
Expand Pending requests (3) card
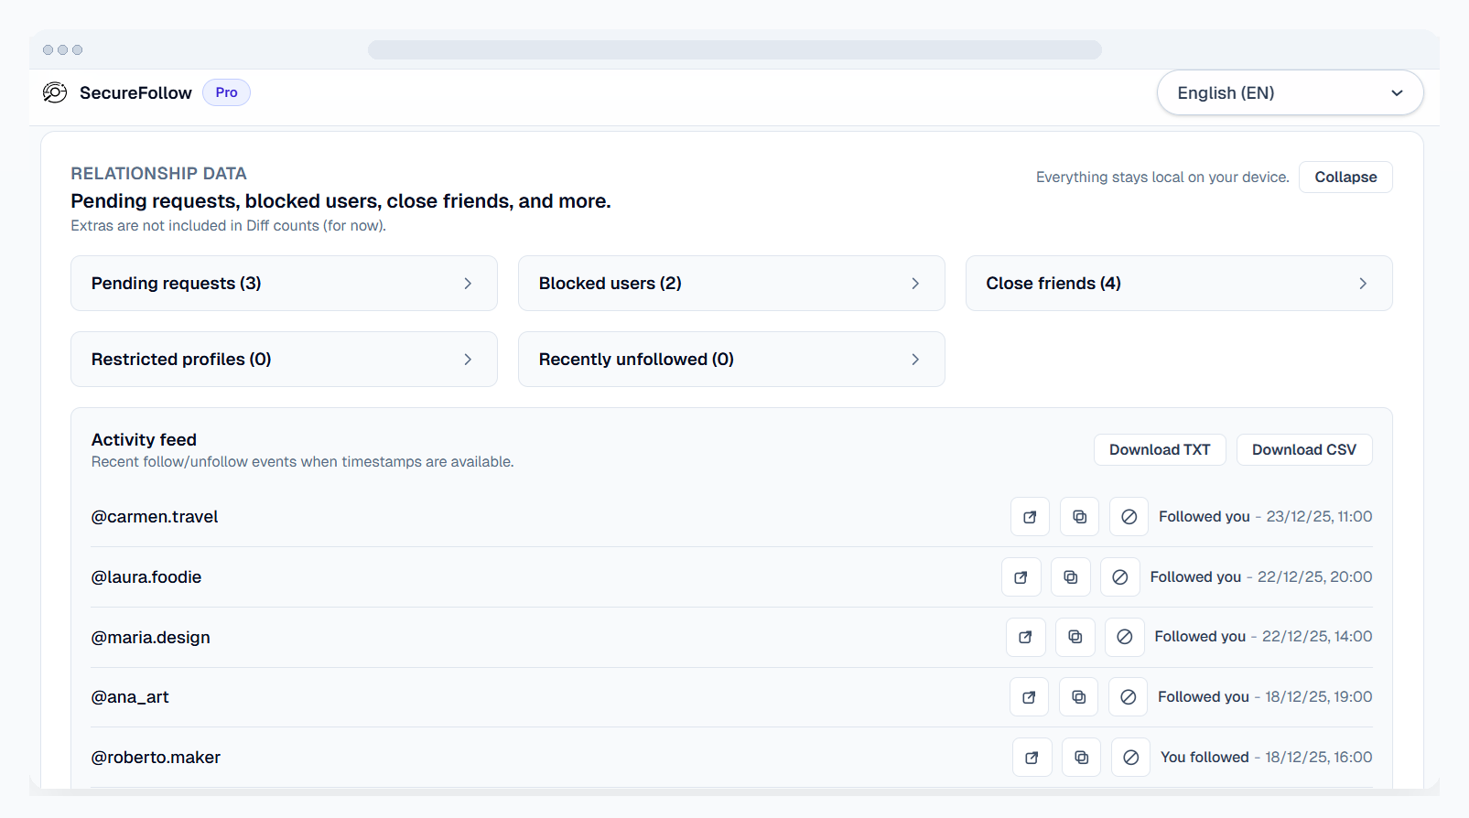pos(284,284)
